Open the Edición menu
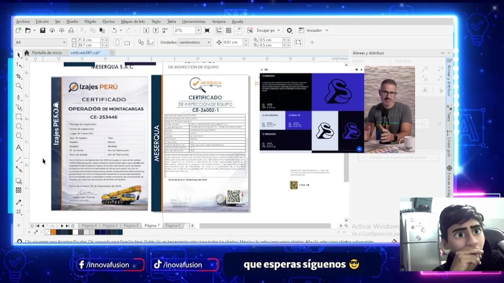The height and width of the screenshot is (283, 504). [x=42, y=22]
